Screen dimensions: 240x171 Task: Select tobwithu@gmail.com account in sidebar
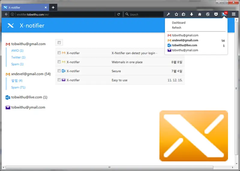[28, 44]
